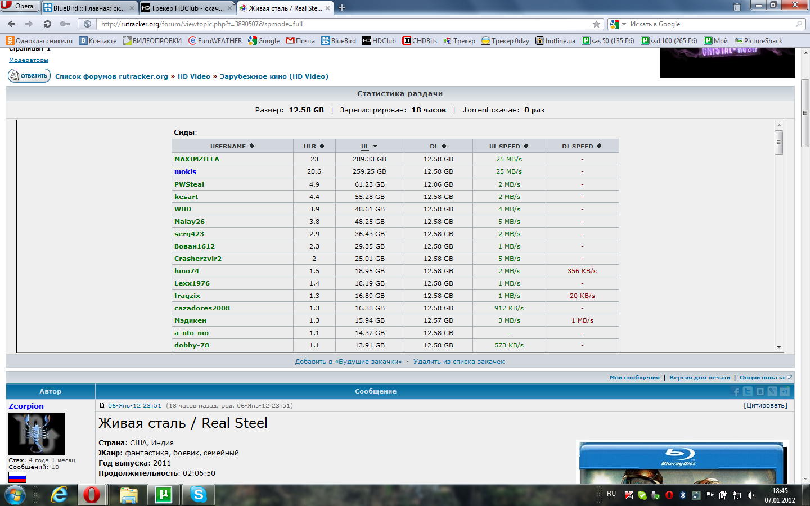Click the site info globe badge
Screen dimensions: 810x506
[87, 24]
